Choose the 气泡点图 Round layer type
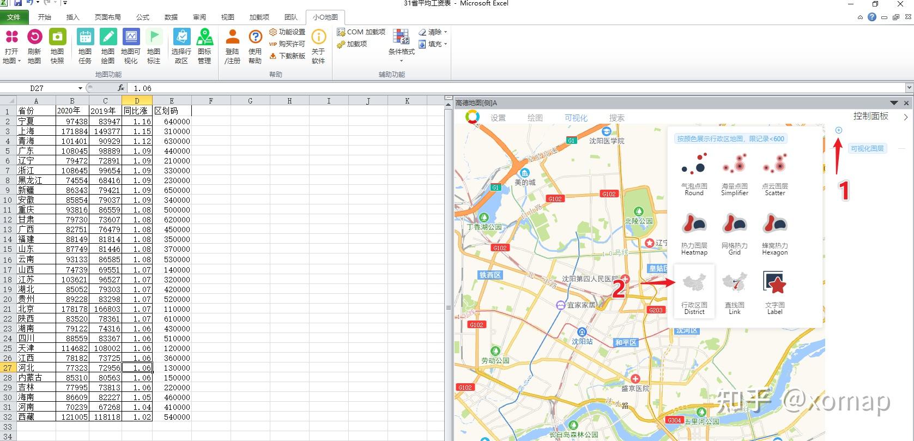This screenshot has height=441, width=914. coord(694,174)
